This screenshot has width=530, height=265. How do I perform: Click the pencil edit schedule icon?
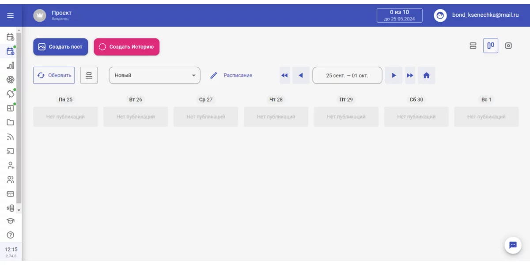(214, 76)
